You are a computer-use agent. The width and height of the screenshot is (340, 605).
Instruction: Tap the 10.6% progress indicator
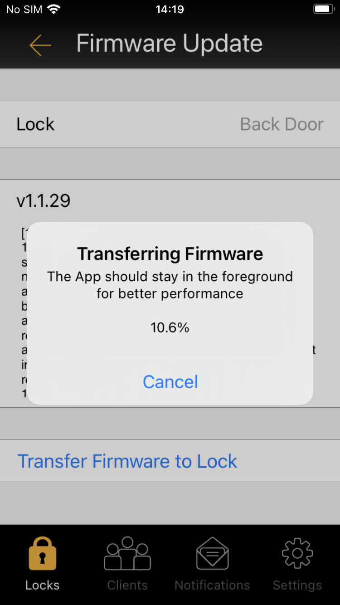pyautogui.click(x=170, y=327)
